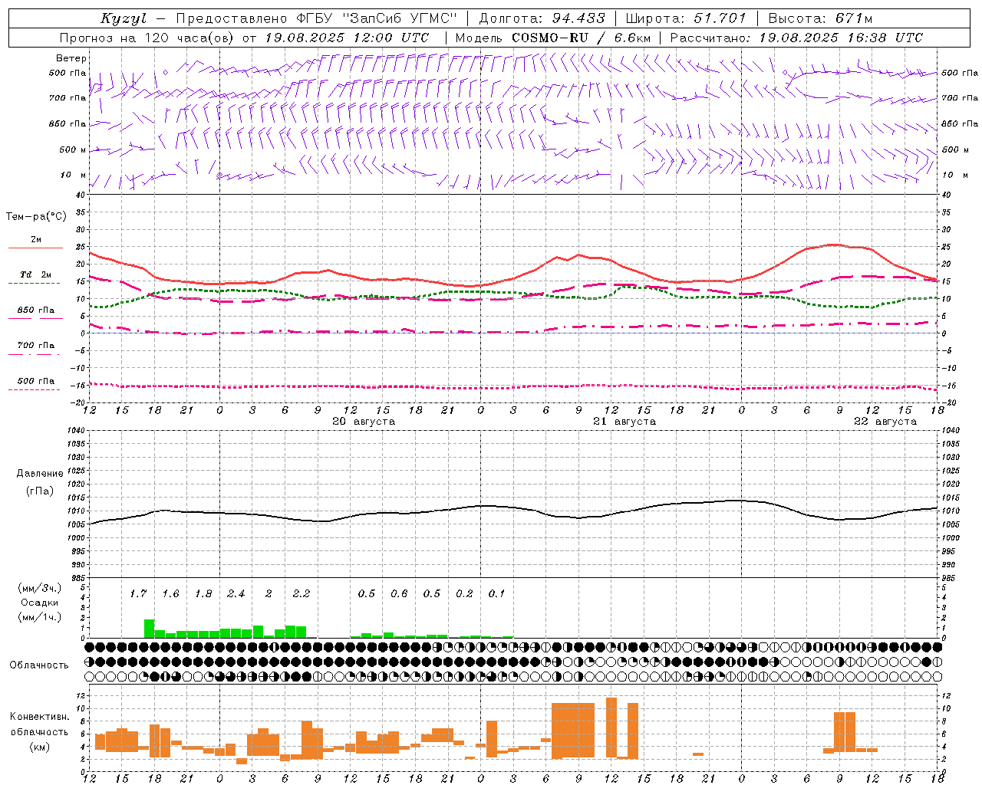Click the "(мм/3ч.)" precipitation unit label
Image resolution: width=982 pixels, height=785 pixels.
coord(39,589)
